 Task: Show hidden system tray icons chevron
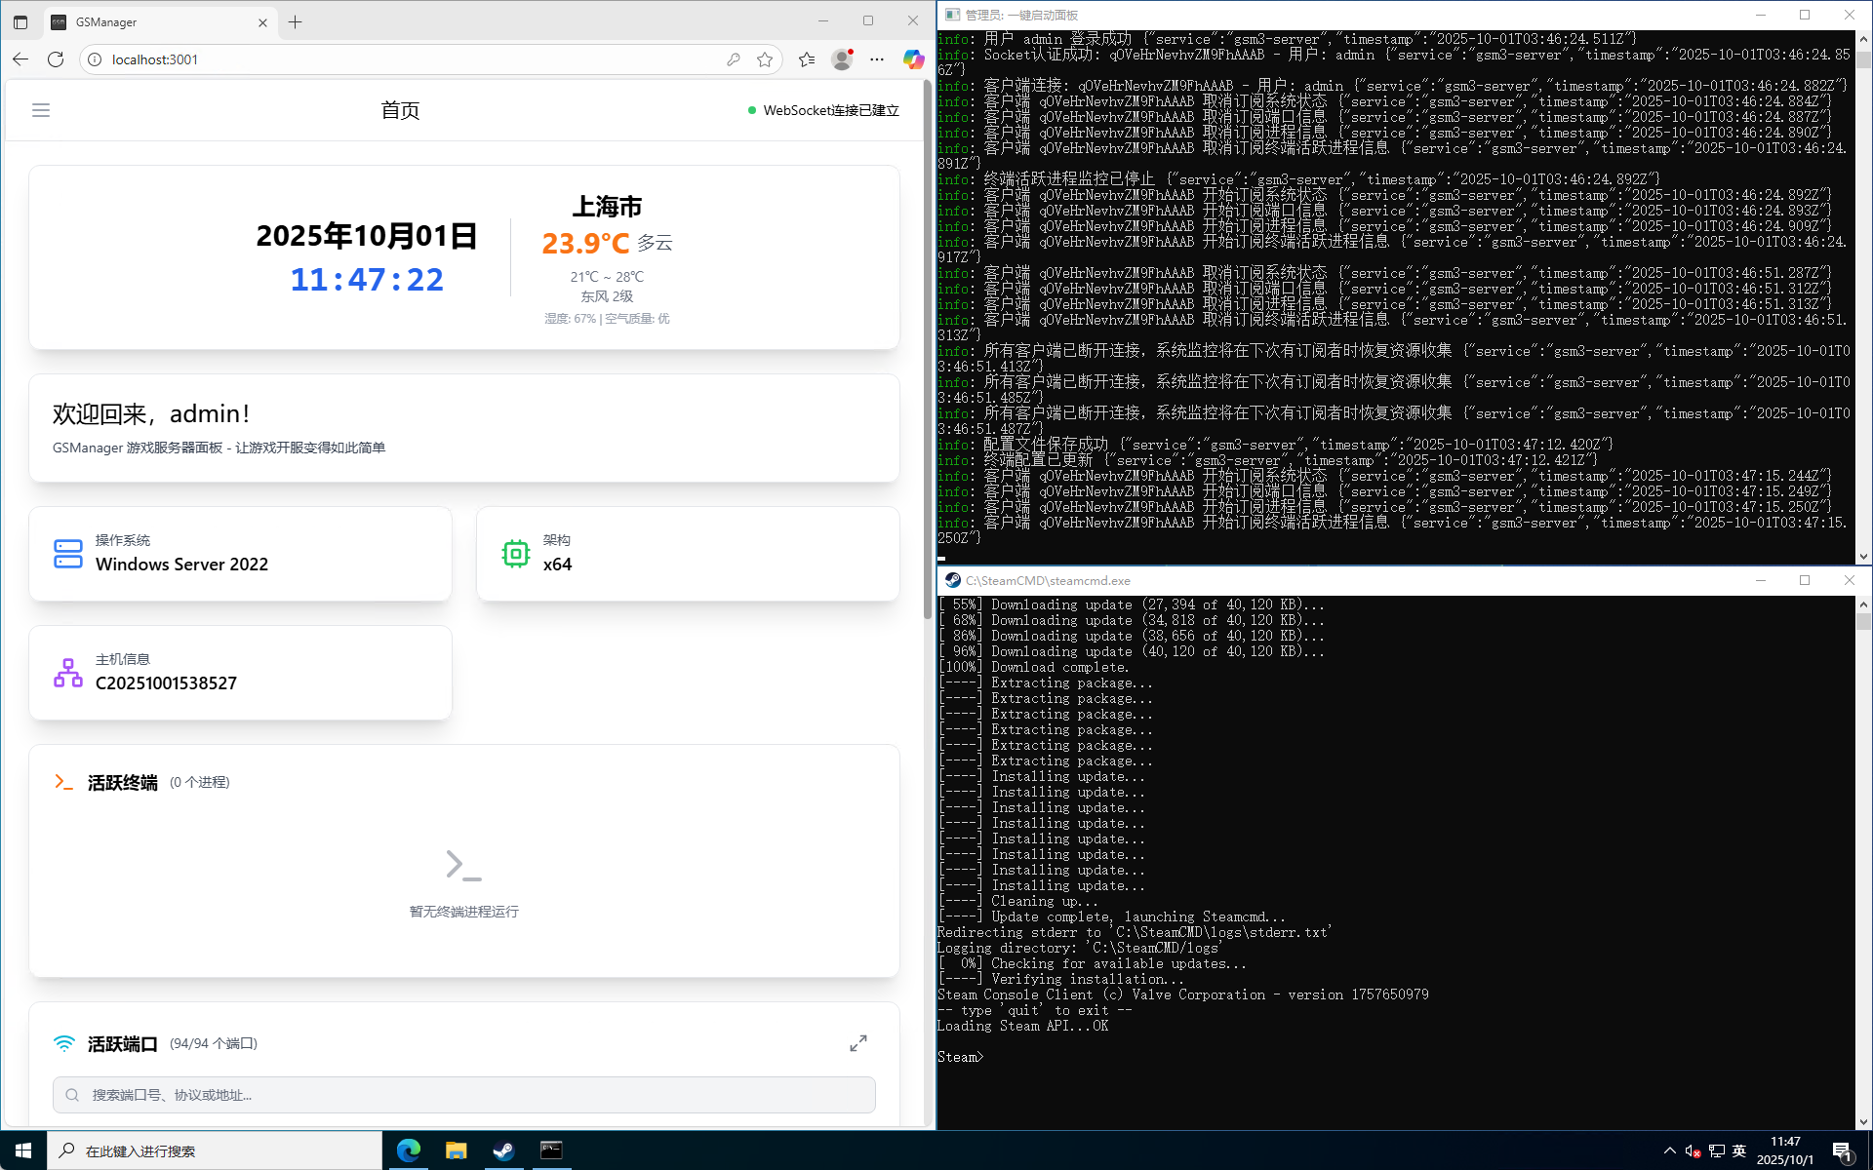click(1669, 1150)
